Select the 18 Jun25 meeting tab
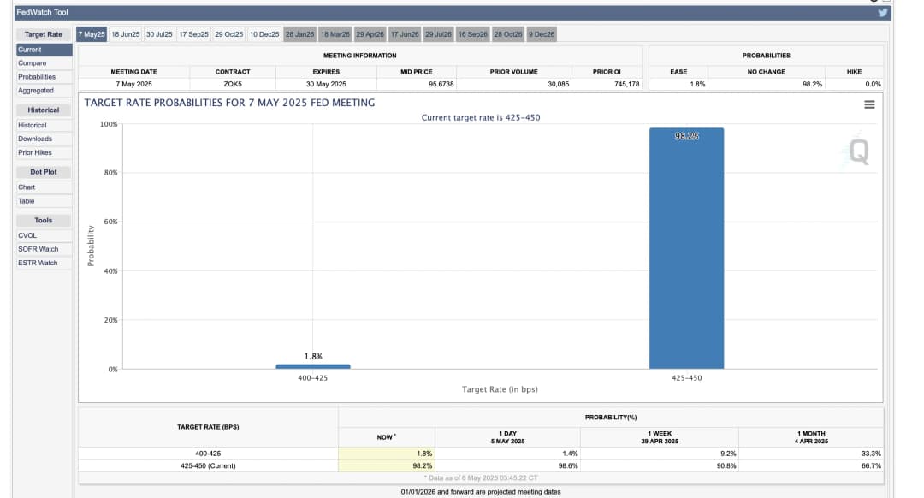This screenshot has height=498, width=924. 126,34
